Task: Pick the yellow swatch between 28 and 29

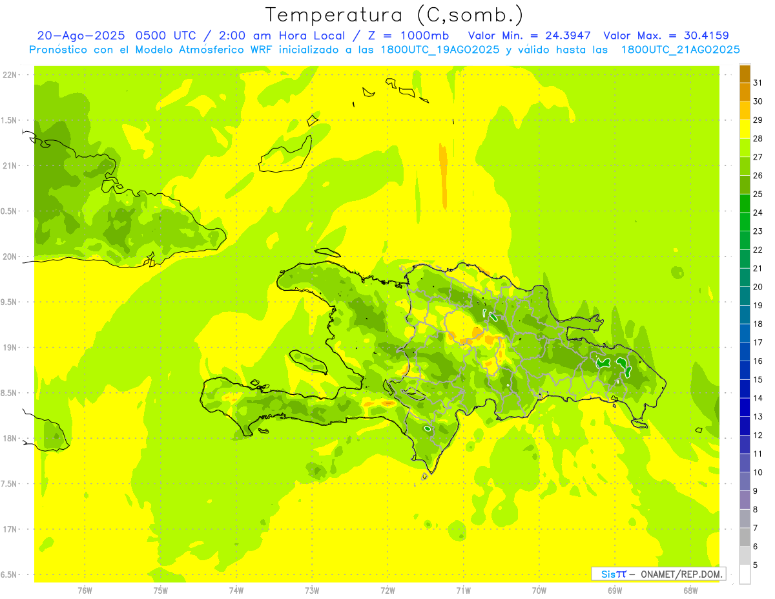Action: (x=745, y=129)
